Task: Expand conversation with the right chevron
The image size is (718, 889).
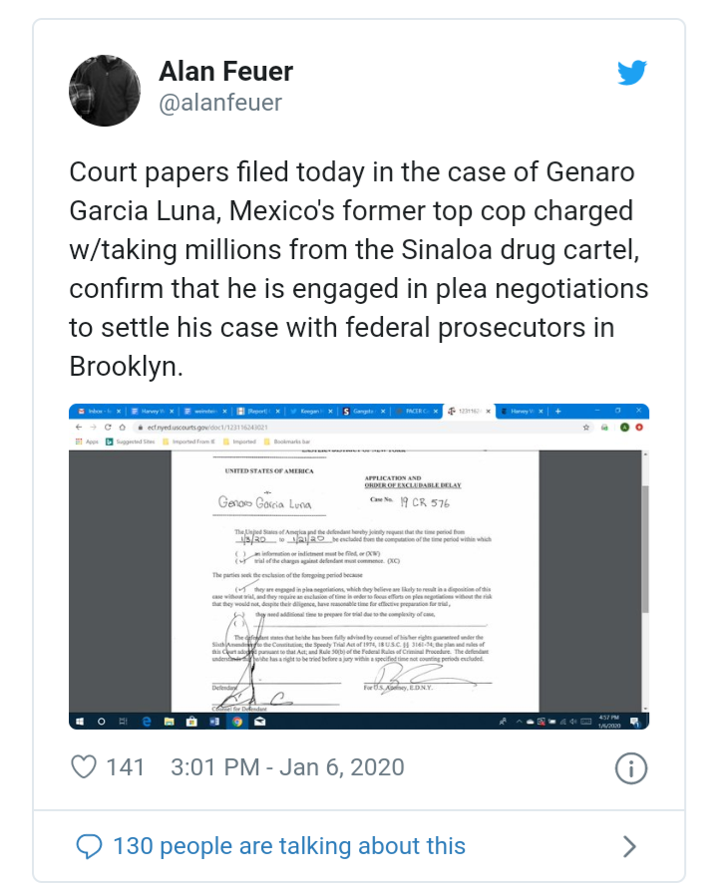Action: coord(628,846)
